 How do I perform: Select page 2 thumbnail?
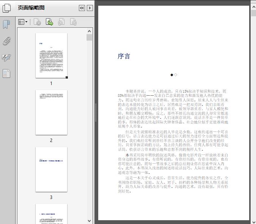51,112
